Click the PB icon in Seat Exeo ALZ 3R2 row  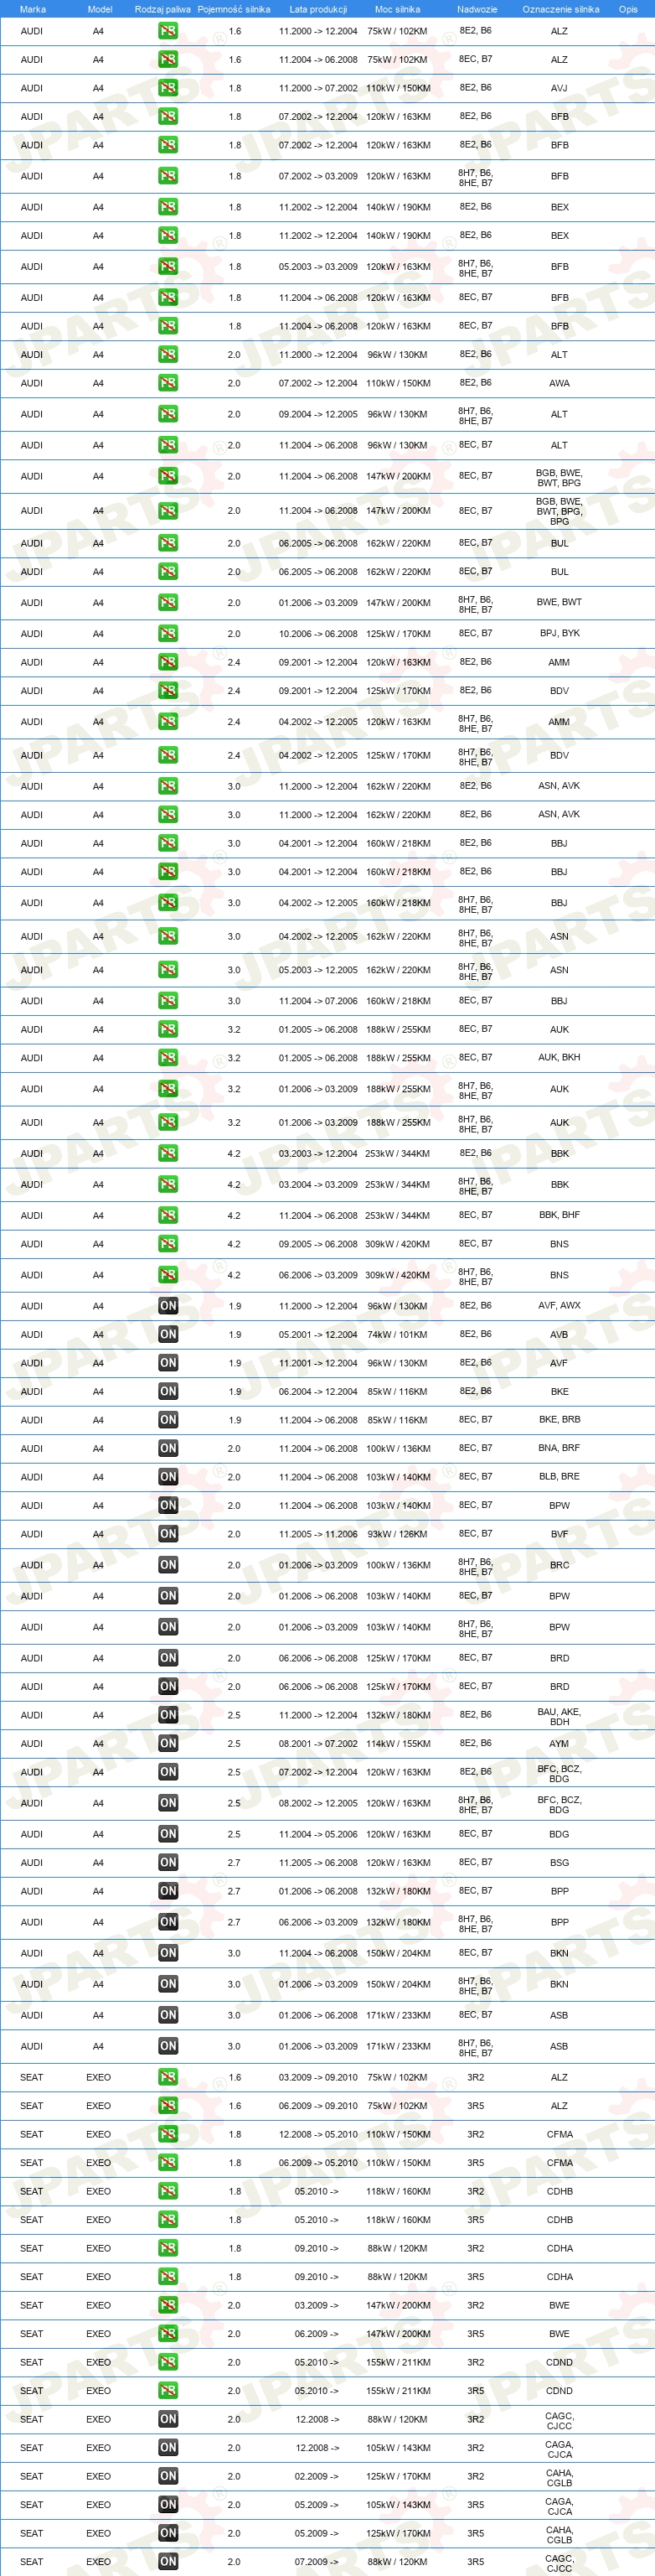pyautogui.click(x=168, y=2077)
